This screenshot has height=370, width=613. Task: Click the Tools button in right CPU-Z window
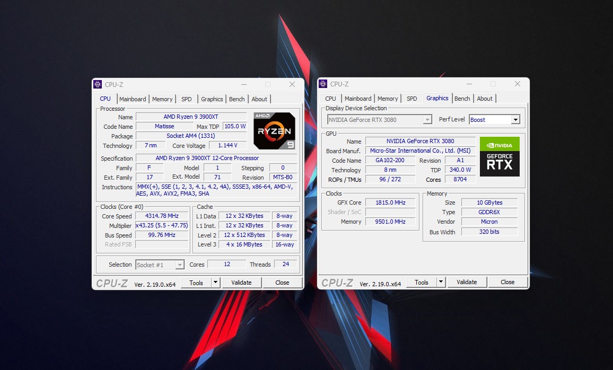click(x=422, y=282)
